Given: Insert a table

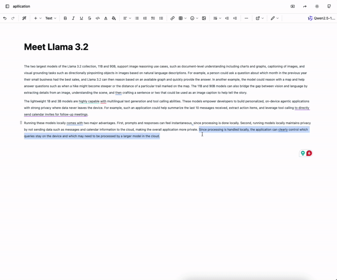Looking at the screenshot, I should coord(181,18).
